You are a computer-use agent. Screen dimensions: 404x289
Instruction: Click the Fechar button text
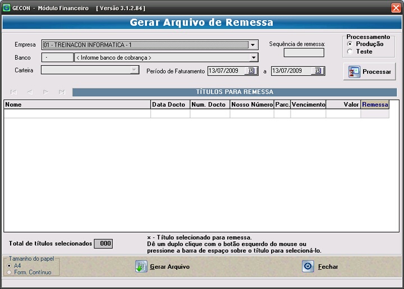coord(328,267)
